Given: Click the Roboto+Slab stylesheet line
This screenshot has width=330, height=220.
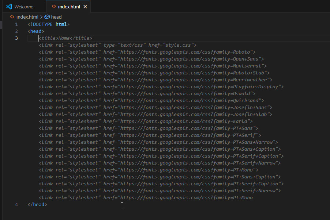Looking at the screenshot, I should pyautogui.click(x=154, y=73).
